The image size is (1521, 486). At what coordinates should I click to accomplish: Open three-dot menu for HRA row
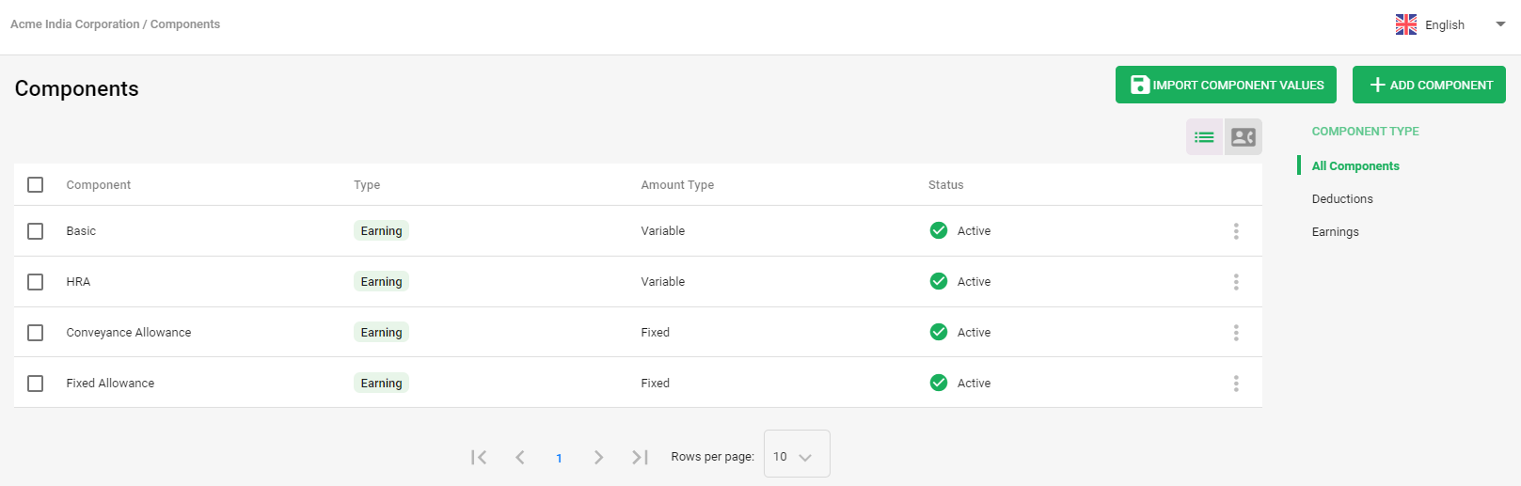tap(1236, 282)
